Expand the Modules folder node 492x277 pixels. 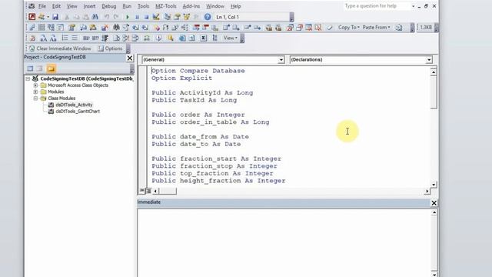(35, 92)
